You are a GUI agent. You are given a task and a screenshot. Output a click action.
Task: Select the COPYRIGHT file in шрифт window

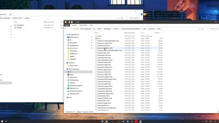pos(20,25)
